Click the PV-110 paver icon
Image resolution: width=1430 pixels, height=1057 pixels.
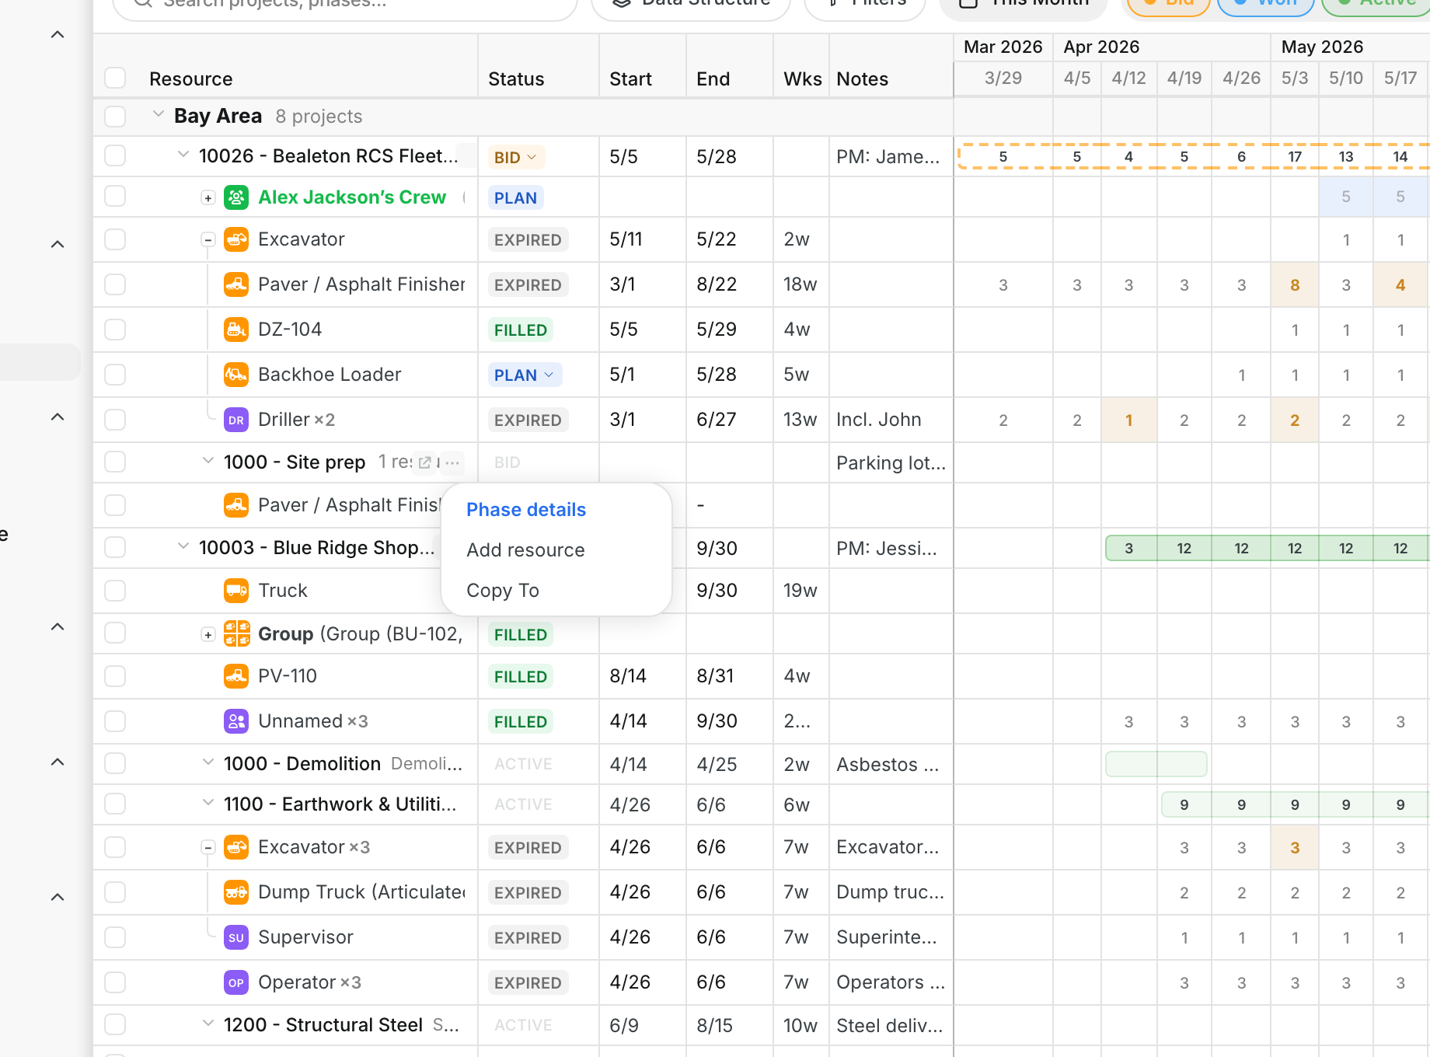click(236, 676)
